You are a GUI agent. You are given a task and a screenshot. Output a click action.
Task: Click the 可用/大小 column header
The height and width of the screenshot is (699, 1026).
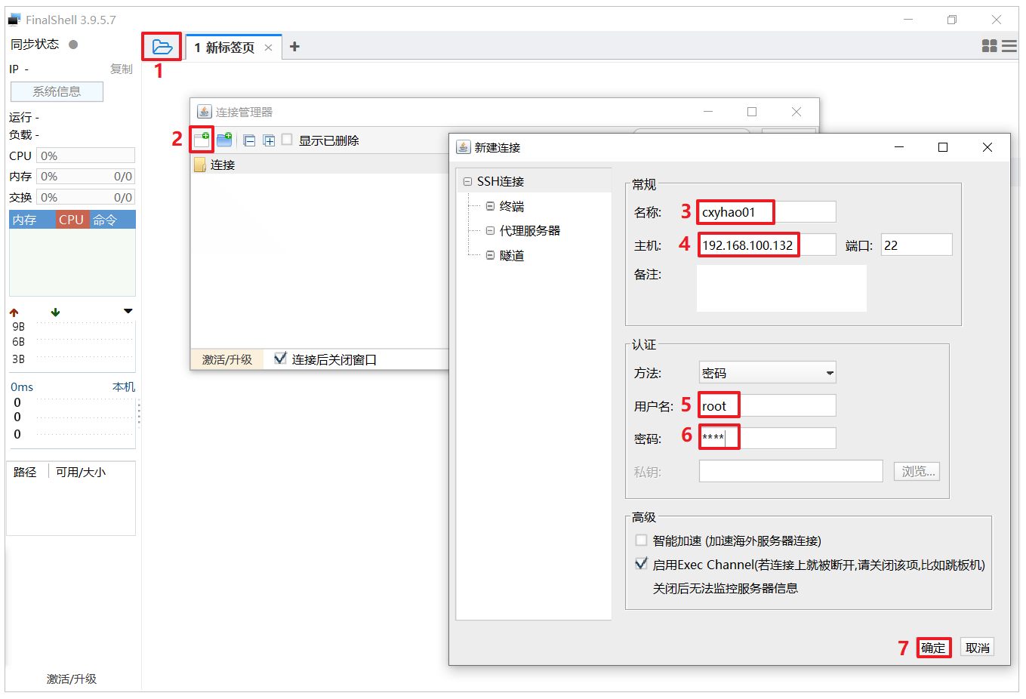click(x=81, y=472)
